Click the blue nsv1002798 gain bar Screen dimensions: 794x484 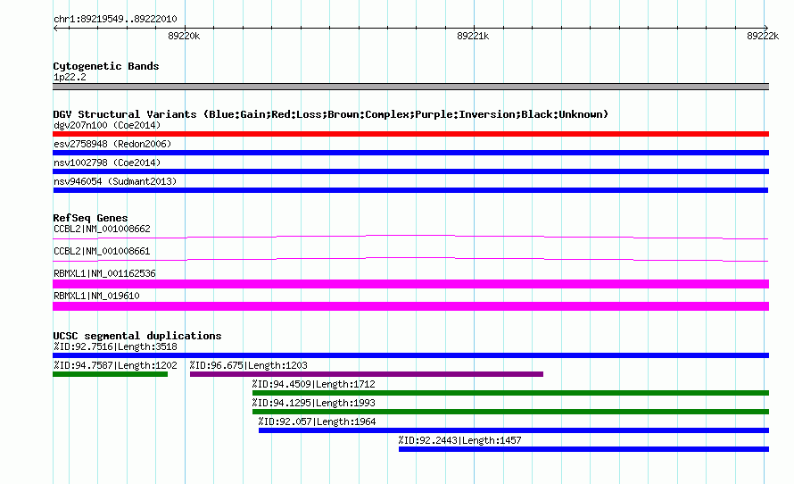(410, 171)
